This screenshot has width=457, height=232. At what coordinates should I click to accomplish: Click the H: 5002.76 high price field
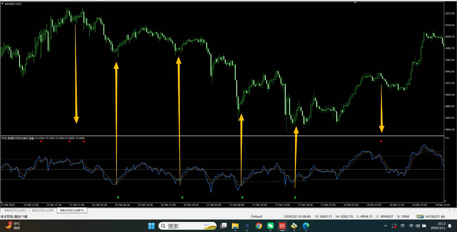[x=345, y=217]
